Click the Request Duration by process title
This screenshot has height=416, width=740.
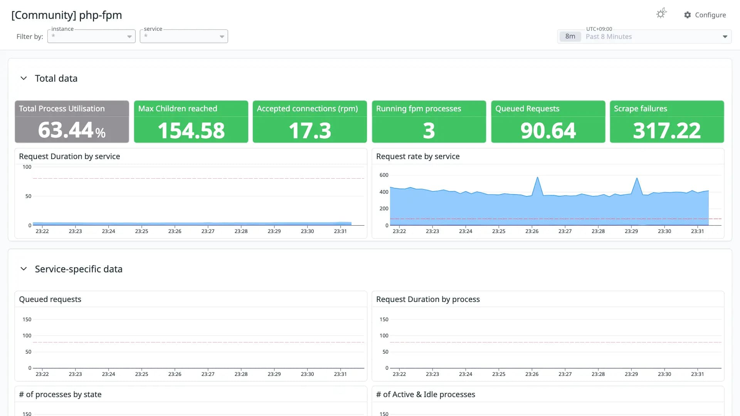pos(428,299)
